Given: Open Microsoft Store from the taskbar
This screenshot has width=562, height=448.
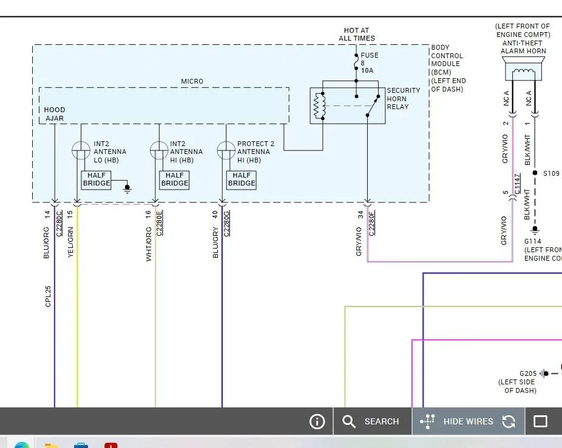Looking at the screenshot, I should point(81,445).
